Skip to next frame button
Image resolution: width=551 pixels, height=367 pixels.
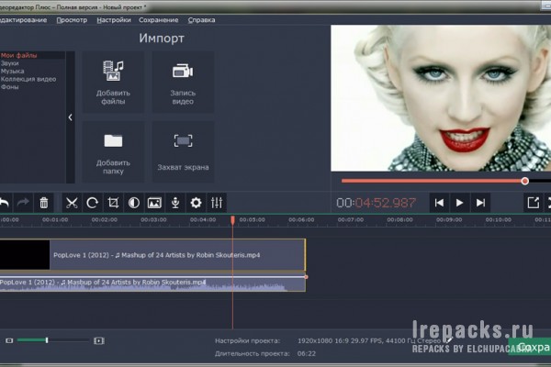pos(480,203)
